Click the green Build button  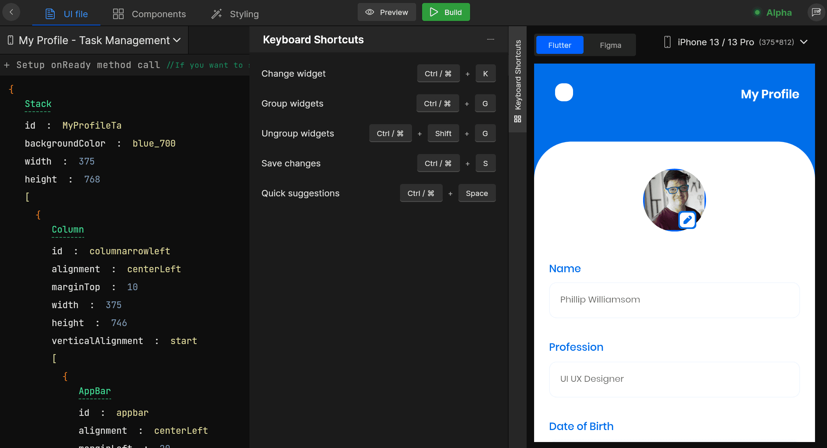point(446,12)
